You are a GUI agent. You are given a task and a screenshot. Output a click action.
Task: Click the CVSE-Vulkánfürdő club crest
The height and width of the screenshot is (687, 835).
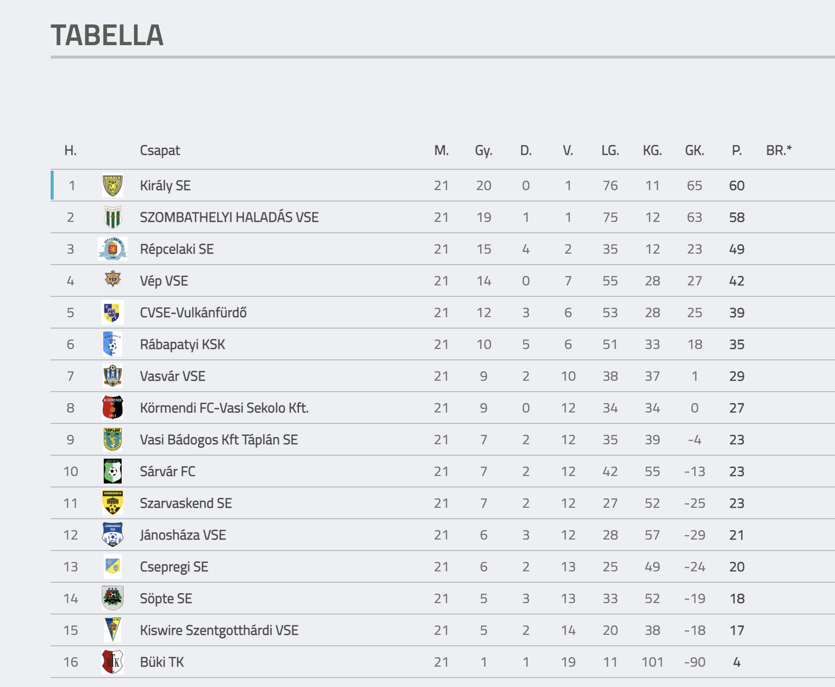[x=113, y=313]
